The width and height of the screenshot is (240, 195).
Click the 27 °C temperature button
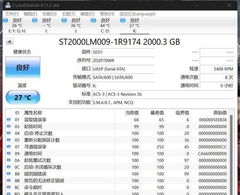pyautogui.click(x=23, y=97)
